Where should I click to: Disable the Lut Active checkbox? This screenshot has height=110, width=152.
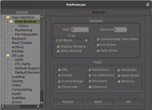pyautogui.click(x=98, y=45)
